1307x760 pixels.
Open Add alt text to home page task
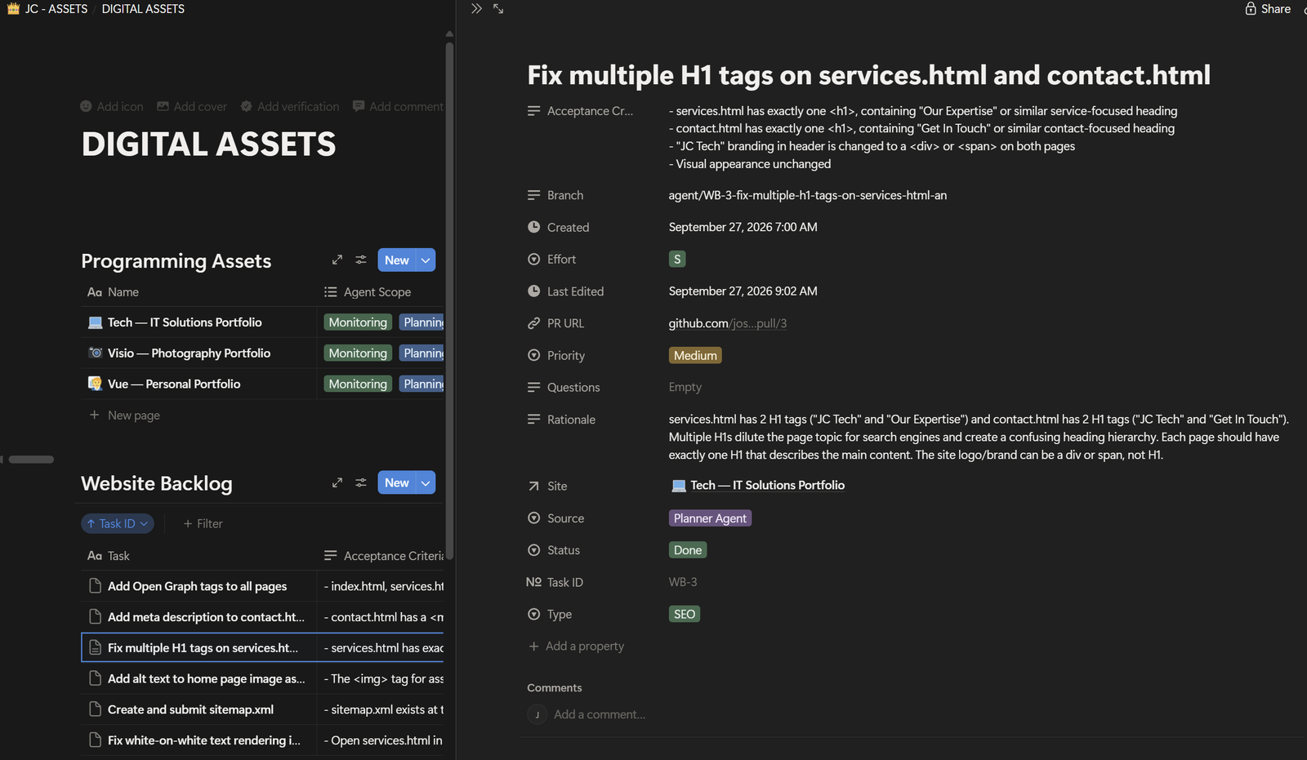206,678
